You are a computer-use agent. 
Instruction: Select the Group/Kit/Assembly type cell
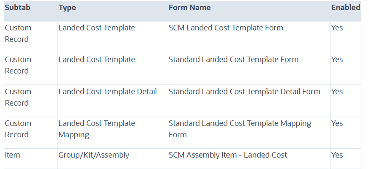(93, 155)
